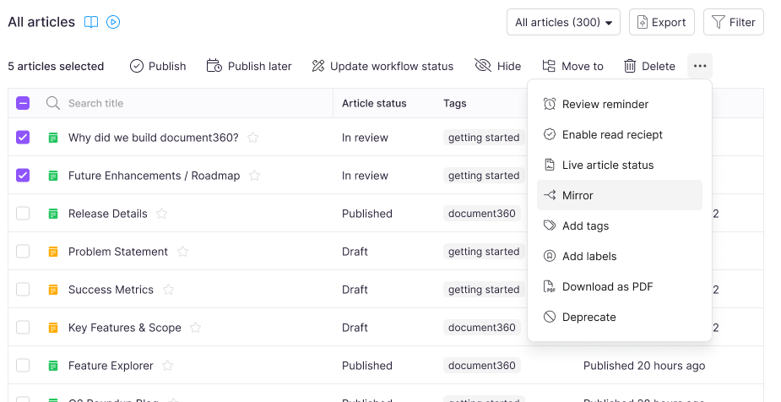Select Live article status menu option
Image resolution: width=781 pixels, height=402 pixels.
[620, 165]
